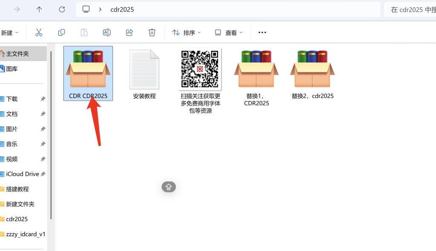Click the forward navigation arrow
436x251 pixels.
tap(17, 9)
